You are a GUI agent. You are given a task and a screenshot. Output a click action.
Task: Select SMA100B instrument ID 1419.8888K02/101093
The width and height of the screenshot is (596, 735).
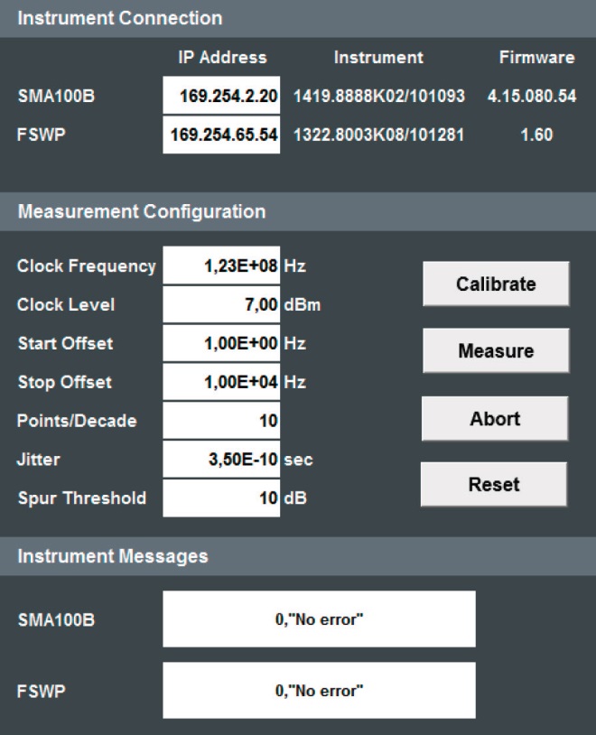[379, 96]
